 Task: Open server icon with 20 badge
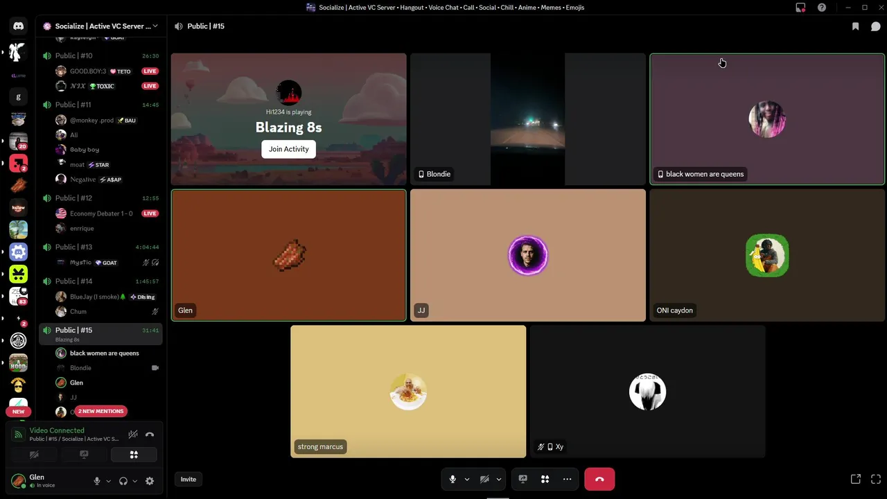pos(18,141)
